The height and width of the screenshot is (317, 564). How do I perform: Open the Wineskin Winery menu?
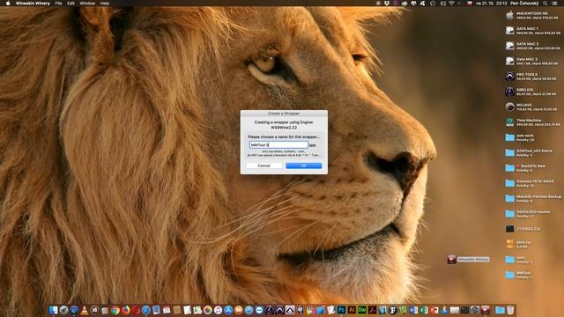pos(33,4)
